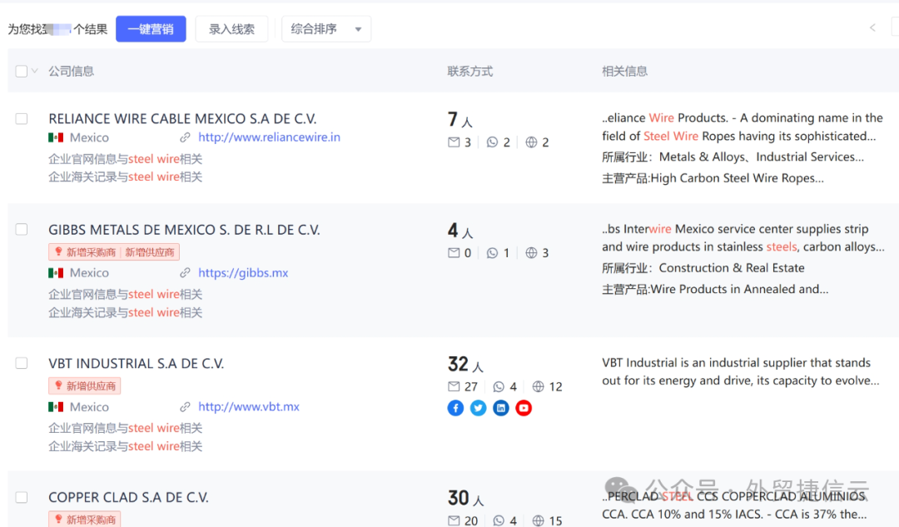Toggle the select-all checkbox in the header
Screen dimensions: 899x527
pos(21,71)
